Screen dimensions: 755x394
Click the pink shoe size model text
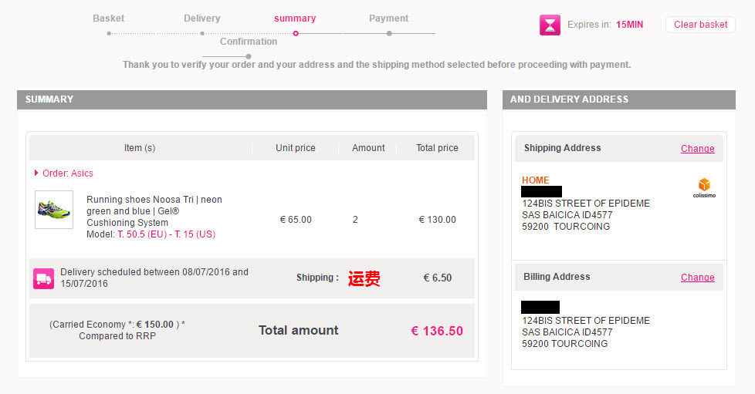point(166,234)
